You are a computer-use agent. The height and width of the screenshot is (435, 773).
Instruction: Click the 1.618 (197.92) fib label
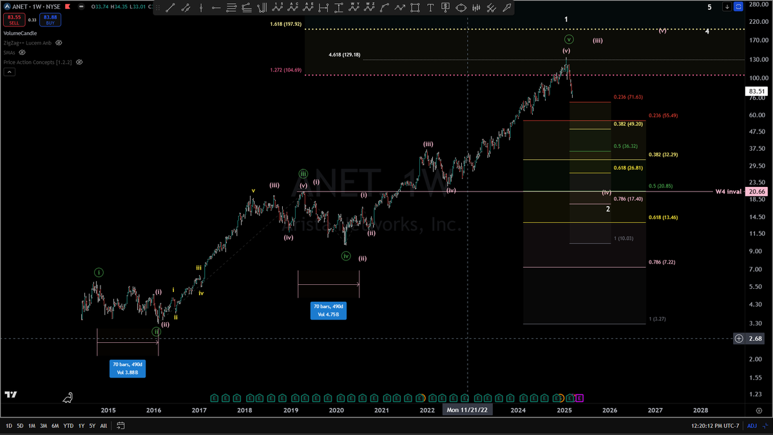coord(286,24)
